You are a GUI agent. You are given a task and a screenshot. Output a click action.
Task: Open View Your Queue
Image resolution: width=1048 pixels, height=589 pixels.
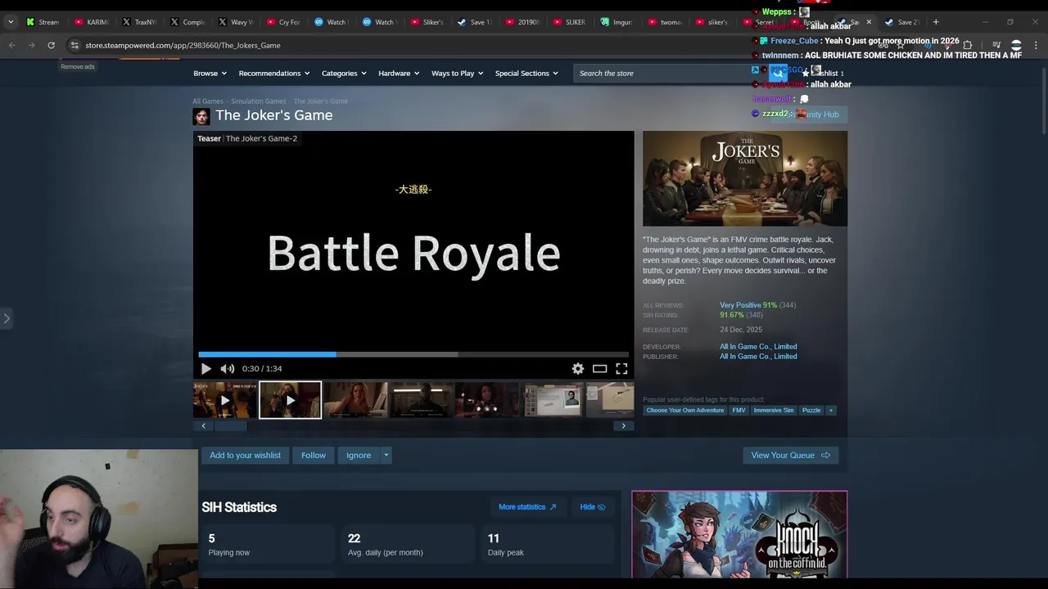coord(790,456)
